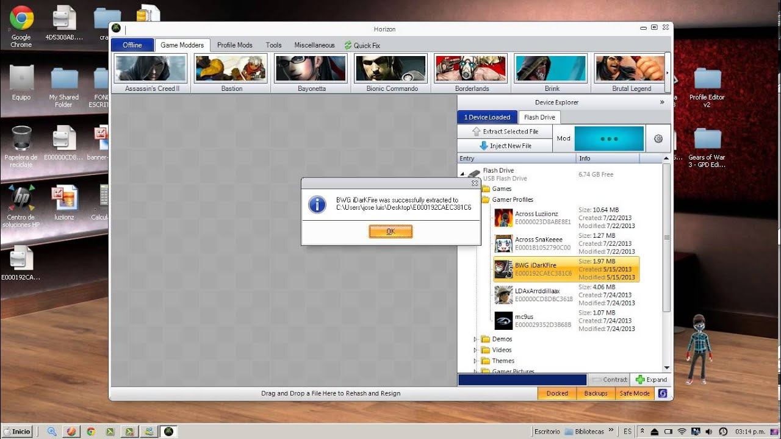Open the Brutal Legend game modder
Viewport: 781px width, 439px height.
point(631,73)
